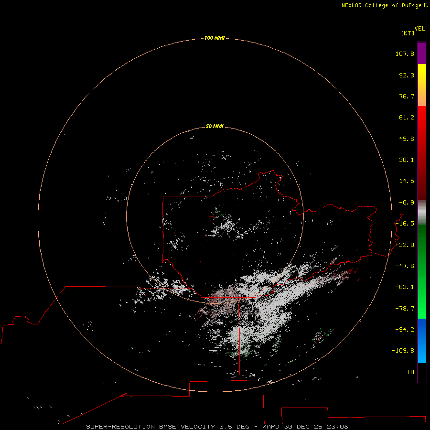Click the red segment of the color bar

(x=422, y=153)
